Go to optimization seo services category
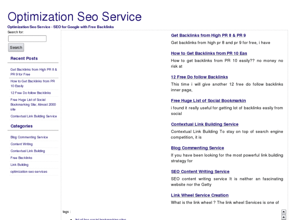This screenshot has height=220, width=294. click(x=29, y=172)
